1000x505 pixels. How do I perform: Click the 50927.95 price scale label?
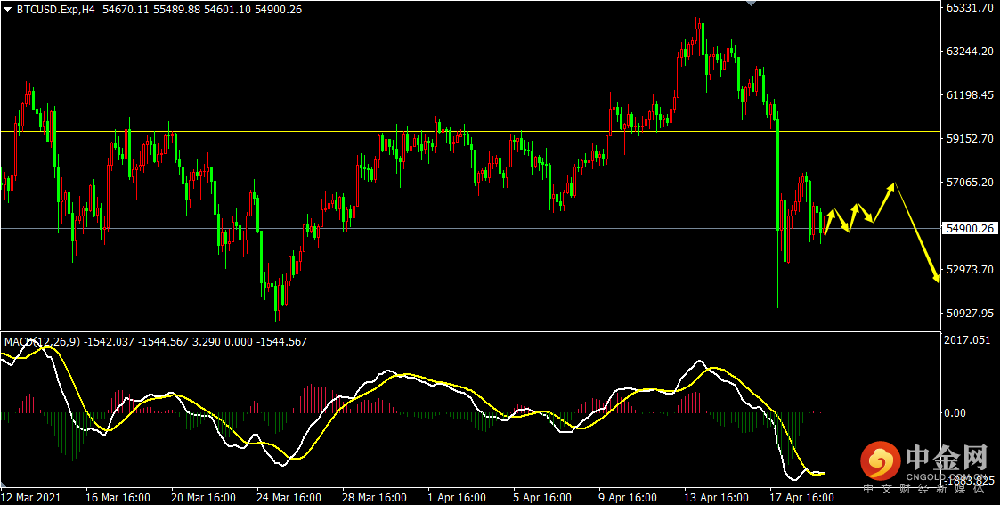(970, 314)
